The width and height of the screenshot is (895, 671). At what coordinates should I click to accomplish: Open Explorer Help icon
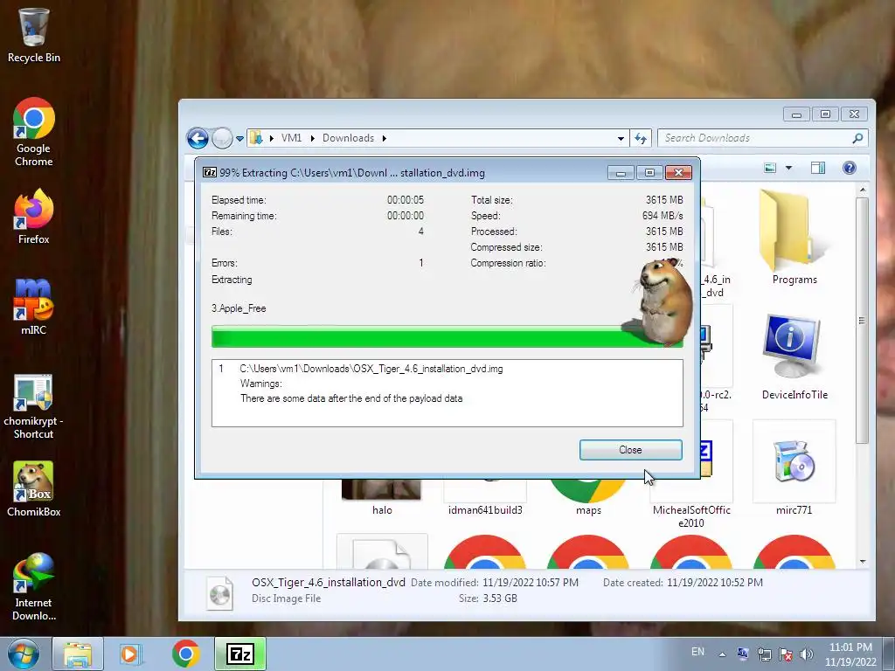(850, 168)
